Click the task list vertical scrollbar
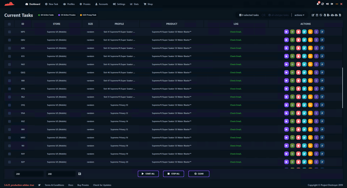Screen dimensions: 347x188 coord(342,88)
